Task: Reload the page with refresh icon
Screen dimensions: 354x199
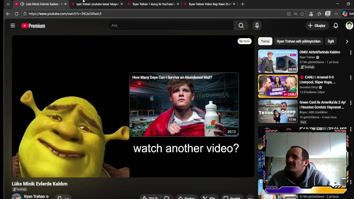Action: [17, 14]
